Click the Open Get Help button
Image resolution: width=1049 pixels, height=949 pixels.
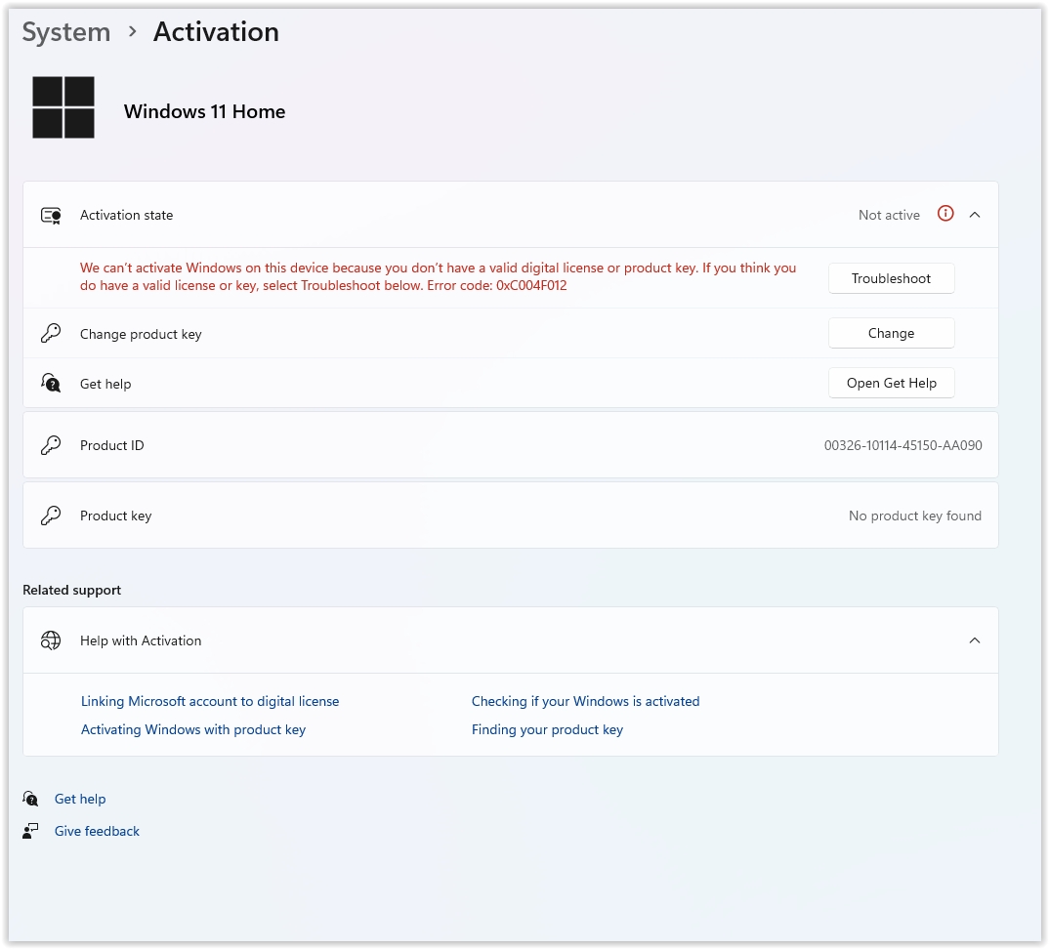coord(891,383)
